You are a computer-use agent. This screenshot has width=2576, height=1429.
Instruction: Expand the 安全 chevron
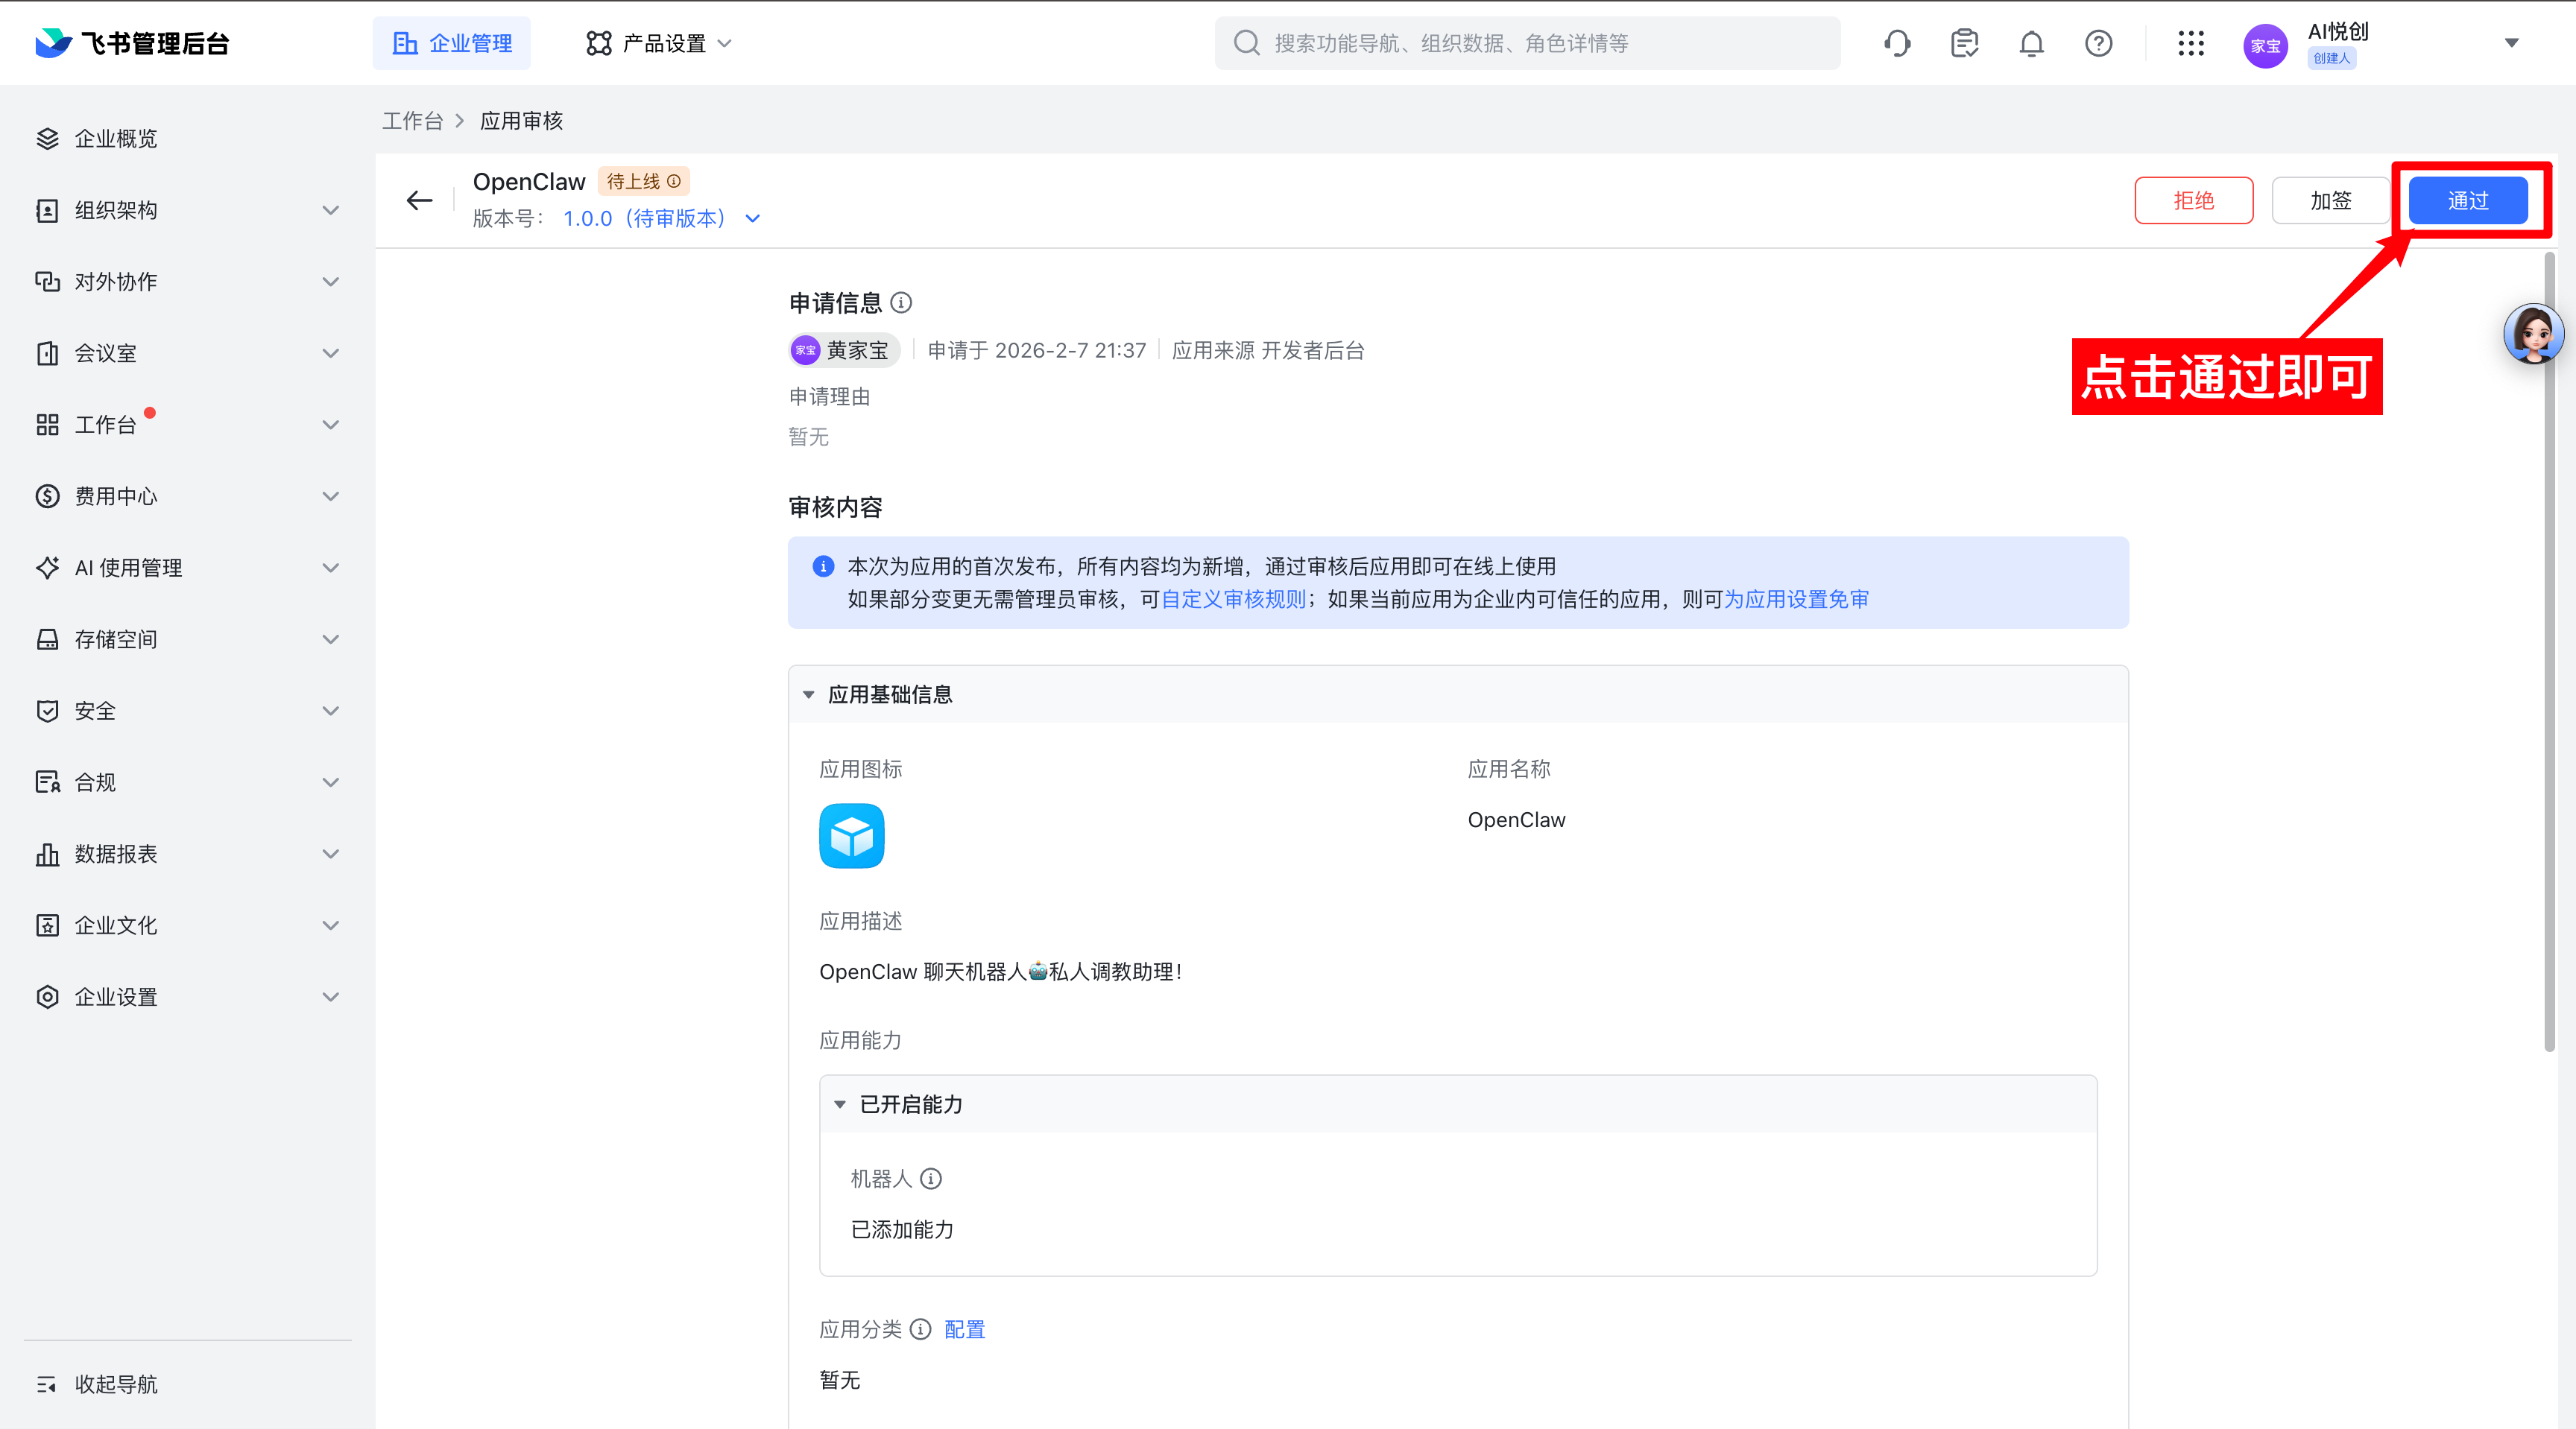[331, 711]
